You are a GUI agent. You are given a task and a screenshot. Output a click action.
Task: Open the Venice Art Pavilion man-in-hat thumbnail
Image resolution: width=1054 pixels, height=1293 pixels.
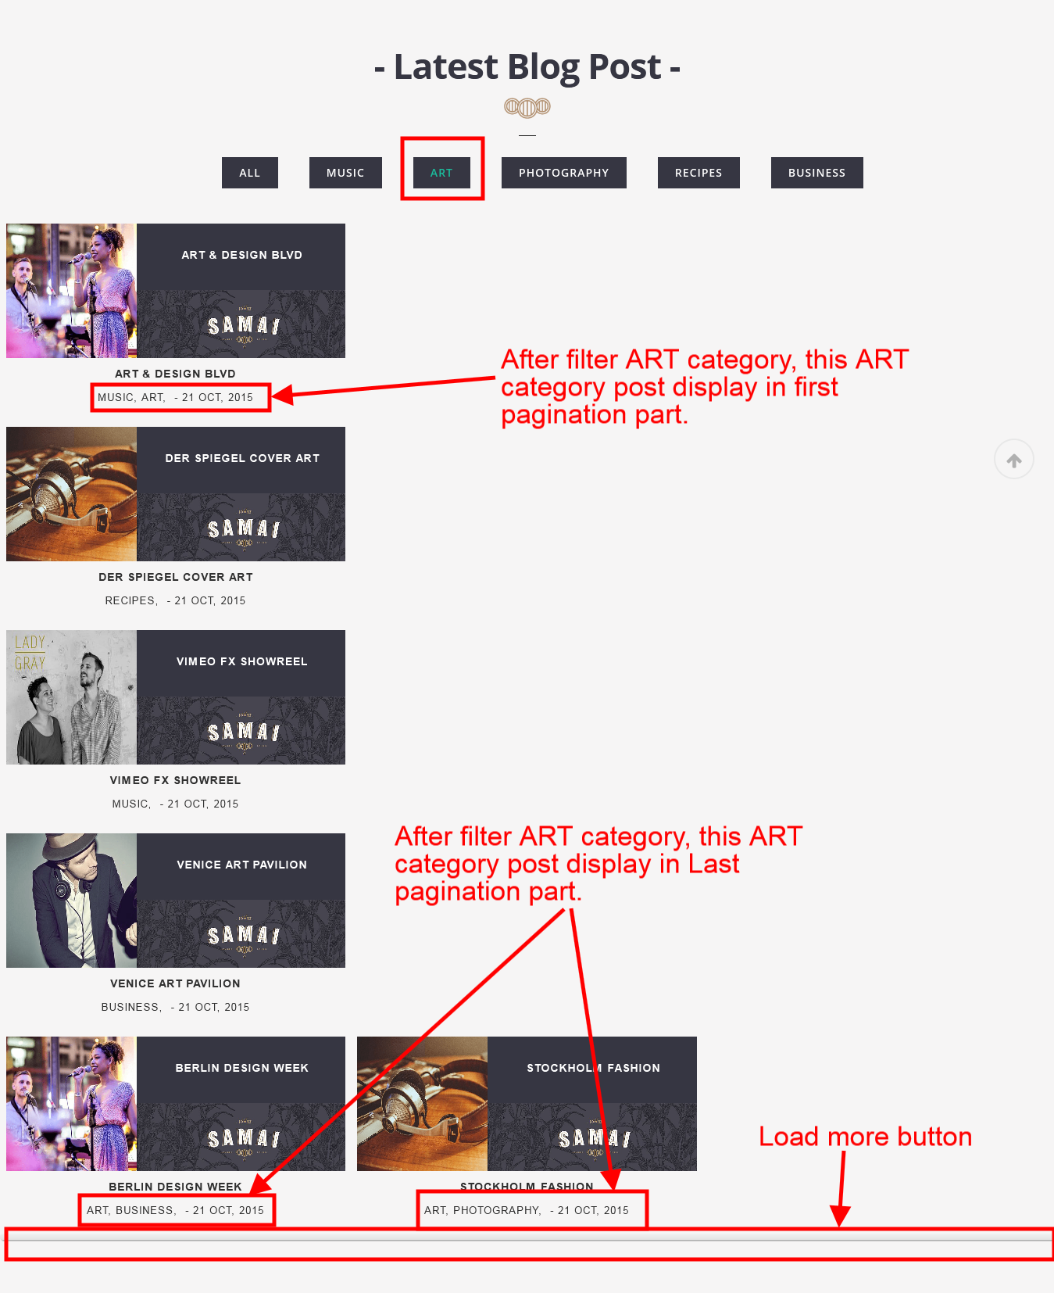pyautogui.click(x=71, y=901)
